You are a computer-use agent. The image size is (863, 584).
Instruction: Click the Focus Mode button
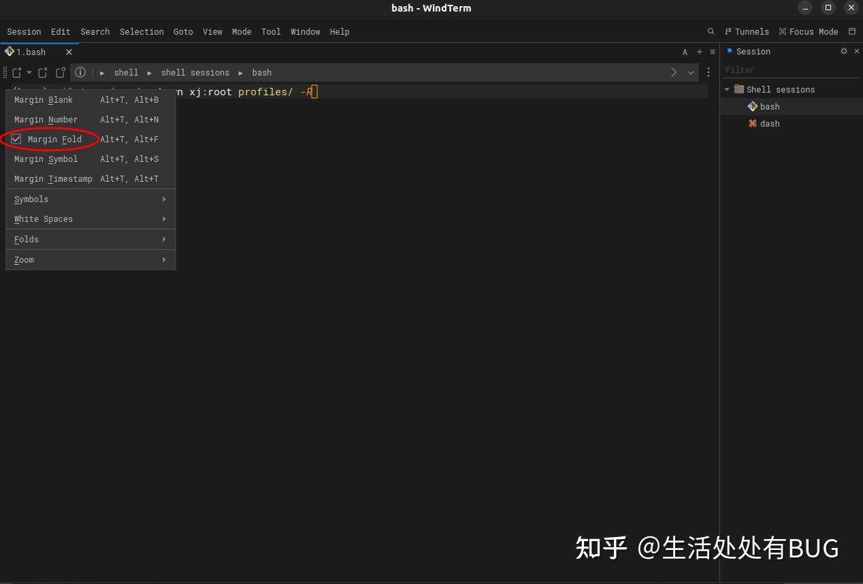coord(809,31)
